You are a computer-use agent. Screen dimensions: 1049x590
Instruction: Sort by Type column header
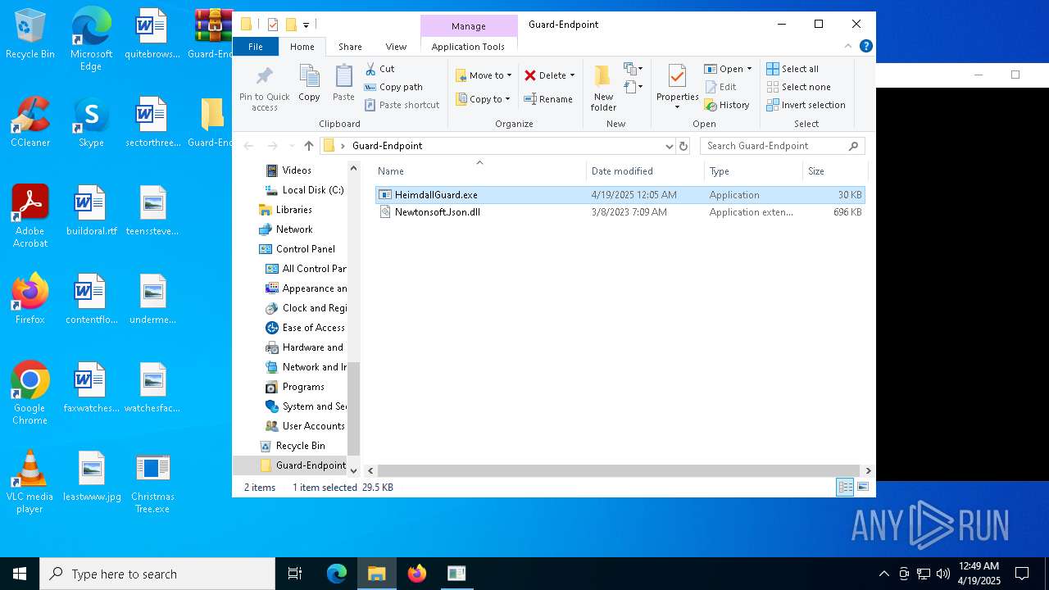tap(754, 171)
